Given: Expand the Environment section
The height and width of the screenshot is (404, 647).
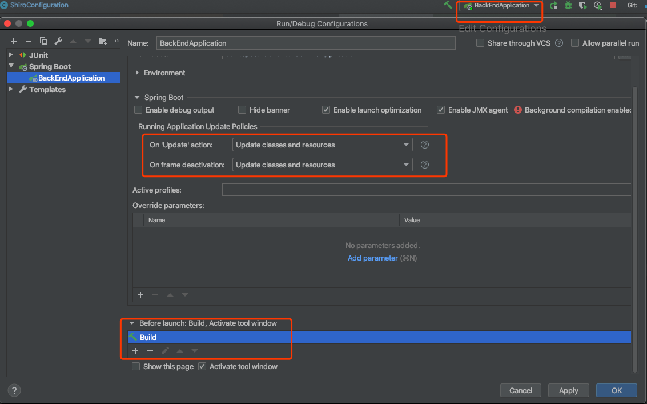Looking at the screenshot, I should click(x=137, y=73).
